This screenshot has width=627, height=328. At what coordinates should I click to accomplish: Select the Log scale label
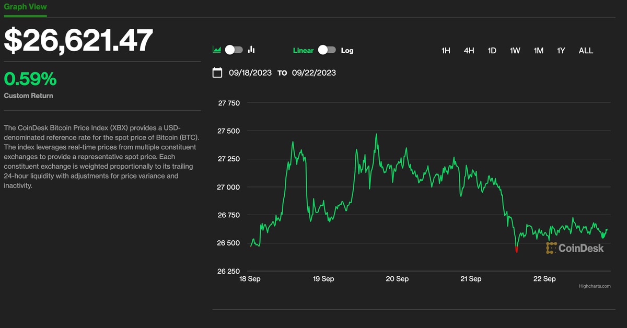[347, 51]
